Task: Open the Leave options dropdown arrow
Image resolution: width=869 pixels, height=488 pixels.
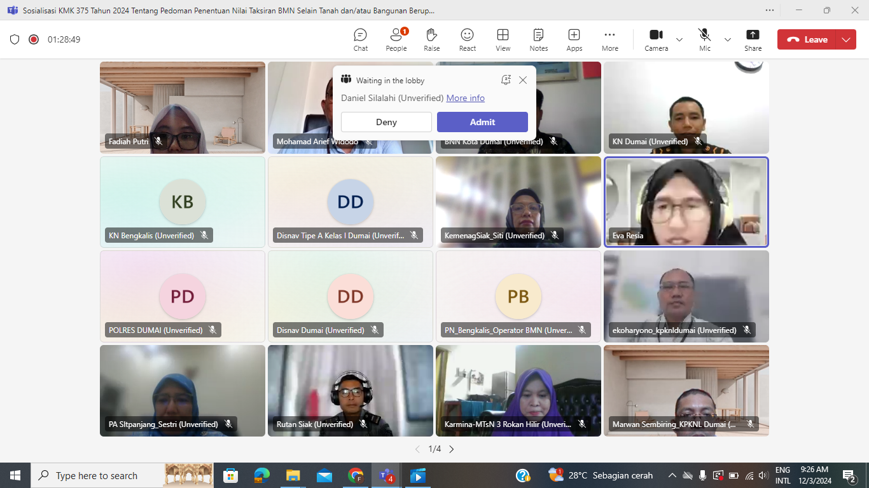Action: [845, 39]
